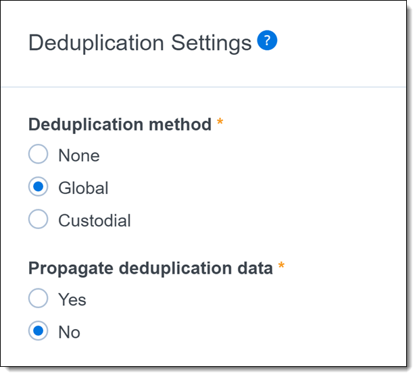Choose the Global deduplication radio button
Viewport: 417px width, 377px height.
(x=39, y=187)
